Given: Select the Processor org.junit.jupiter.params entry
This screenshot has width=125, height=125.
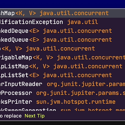Looking at the screenshot, I should 62,93.
